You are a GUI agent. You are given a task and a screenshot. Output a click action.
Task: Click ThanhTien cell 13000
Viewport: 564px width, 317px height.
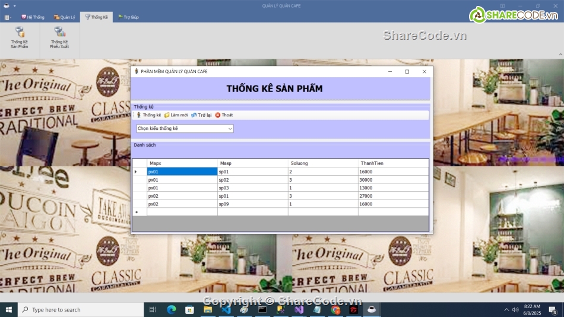click(393, 188)
